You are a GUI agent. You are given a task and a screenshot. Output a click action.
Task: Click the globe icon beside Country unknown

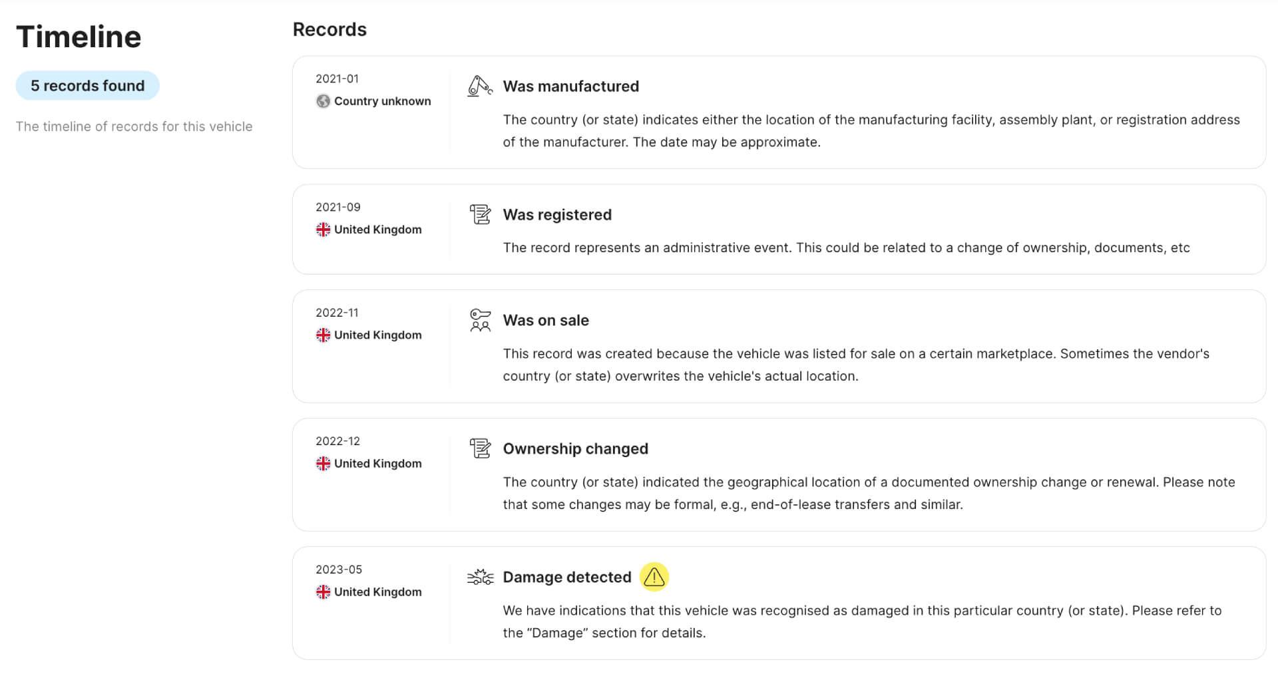pos(323,101)
